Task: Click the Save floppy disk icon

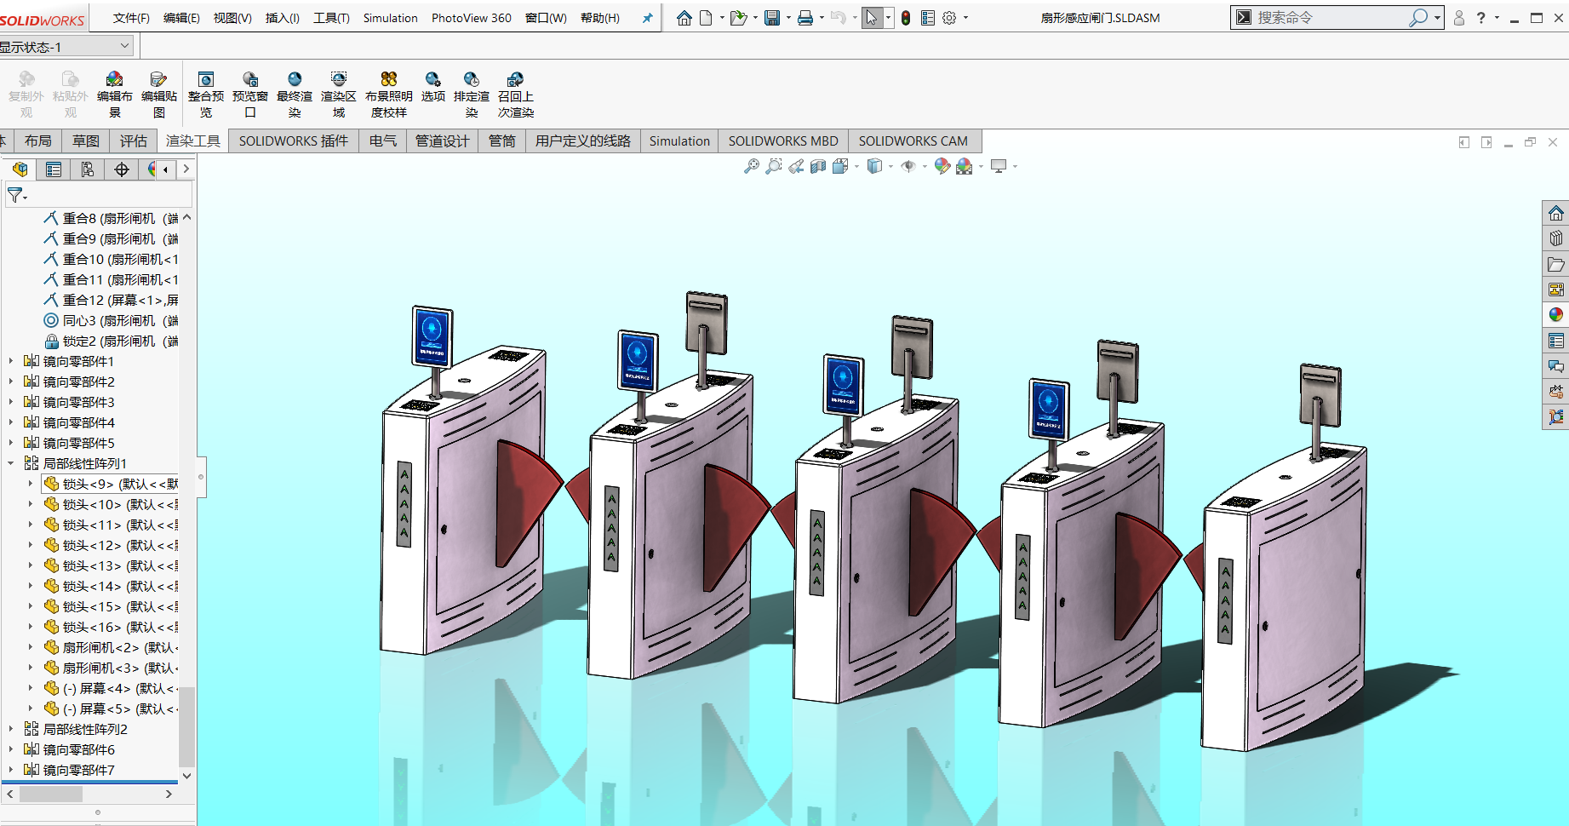Action: (x=772, y=18)
